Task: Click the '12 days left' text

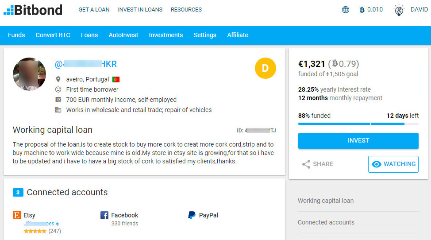Action: tap(402, 116)
